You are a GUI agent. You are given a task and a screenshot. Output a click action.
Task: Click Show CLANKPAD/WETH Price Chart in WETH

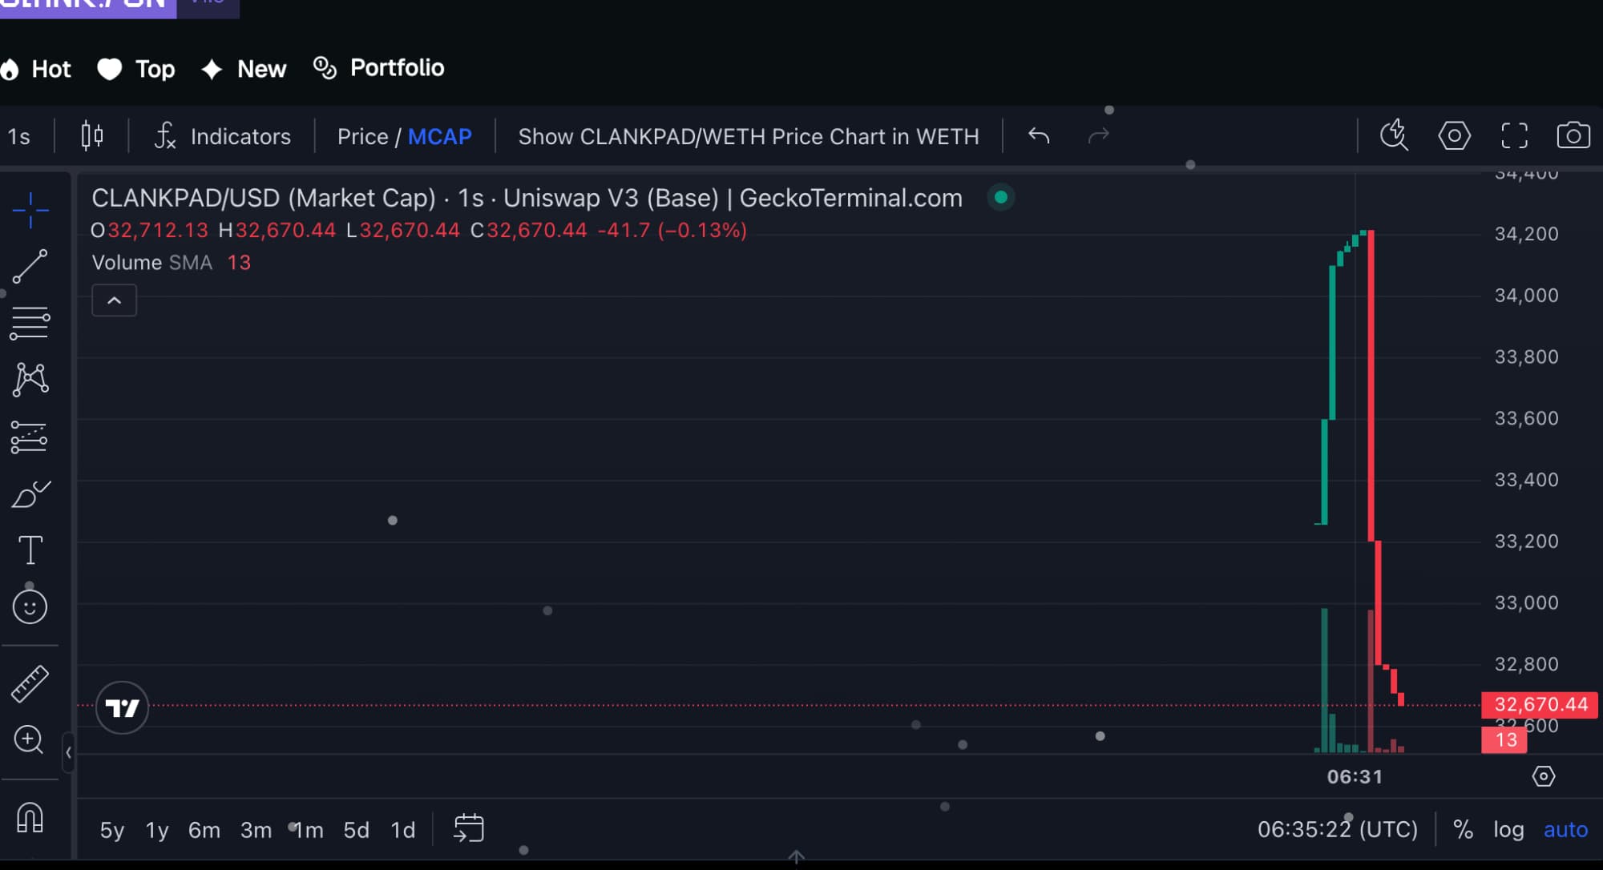click(748, 136)
